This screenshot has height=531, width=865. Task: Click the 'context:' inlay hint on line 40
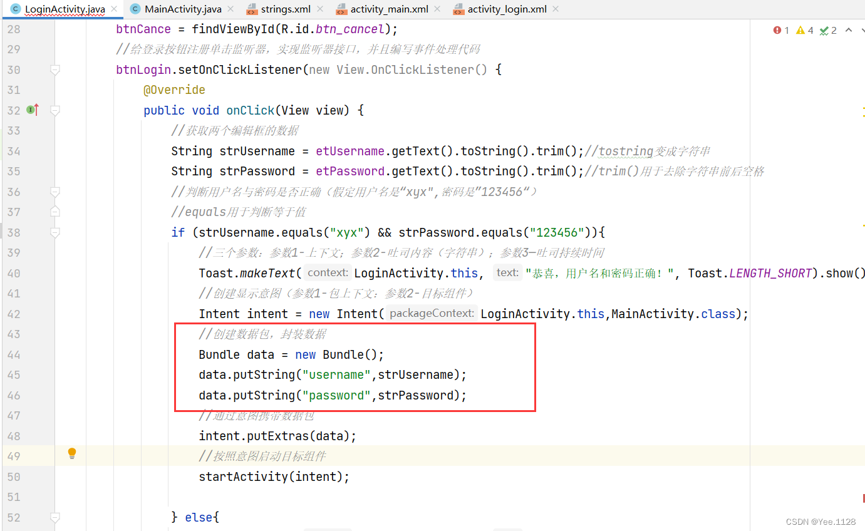[328, 273]
